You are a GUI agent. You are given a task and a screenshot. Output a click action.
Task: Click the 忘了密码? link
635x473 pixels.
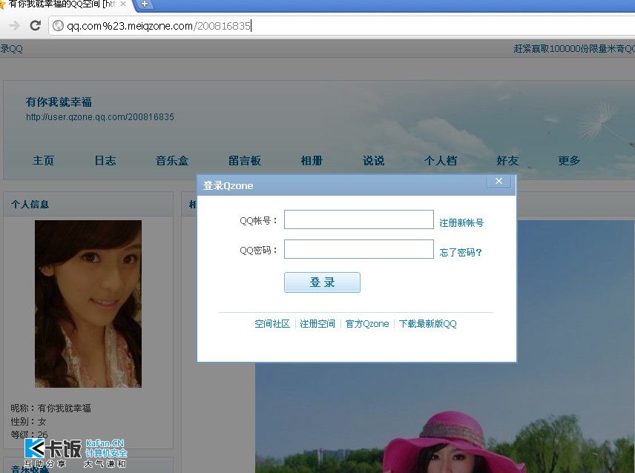pos(461,253)
